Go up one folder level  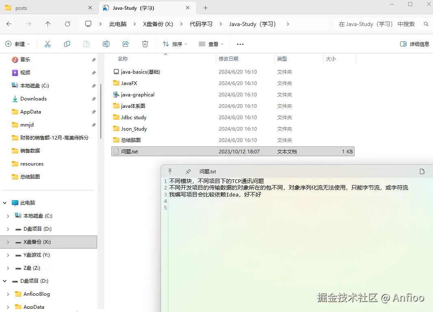(48, 24)
